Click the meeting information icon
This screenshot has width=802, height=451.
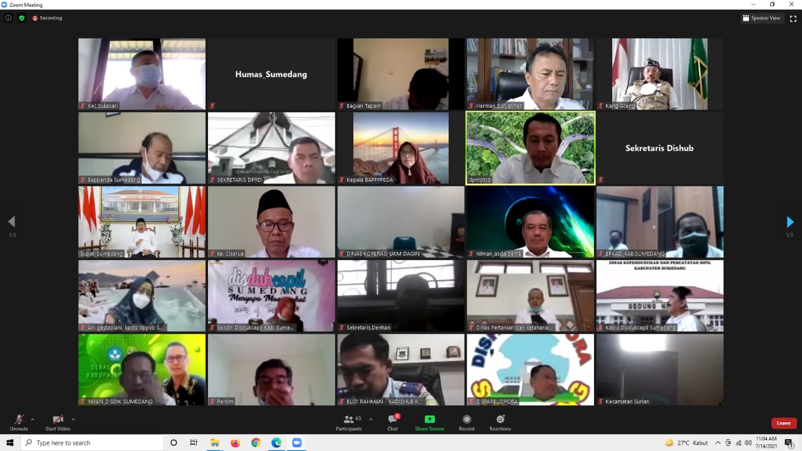click(x=8, y=18)
